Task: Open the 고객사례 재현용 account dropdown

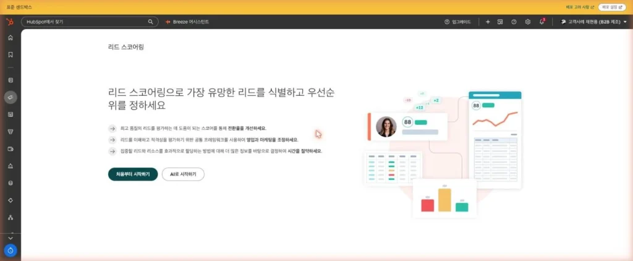Action: [593, 22]
